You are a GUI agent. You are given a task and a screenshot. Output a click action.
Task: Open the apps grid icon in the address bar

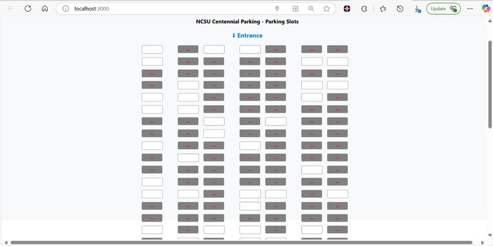coord(295,9)
